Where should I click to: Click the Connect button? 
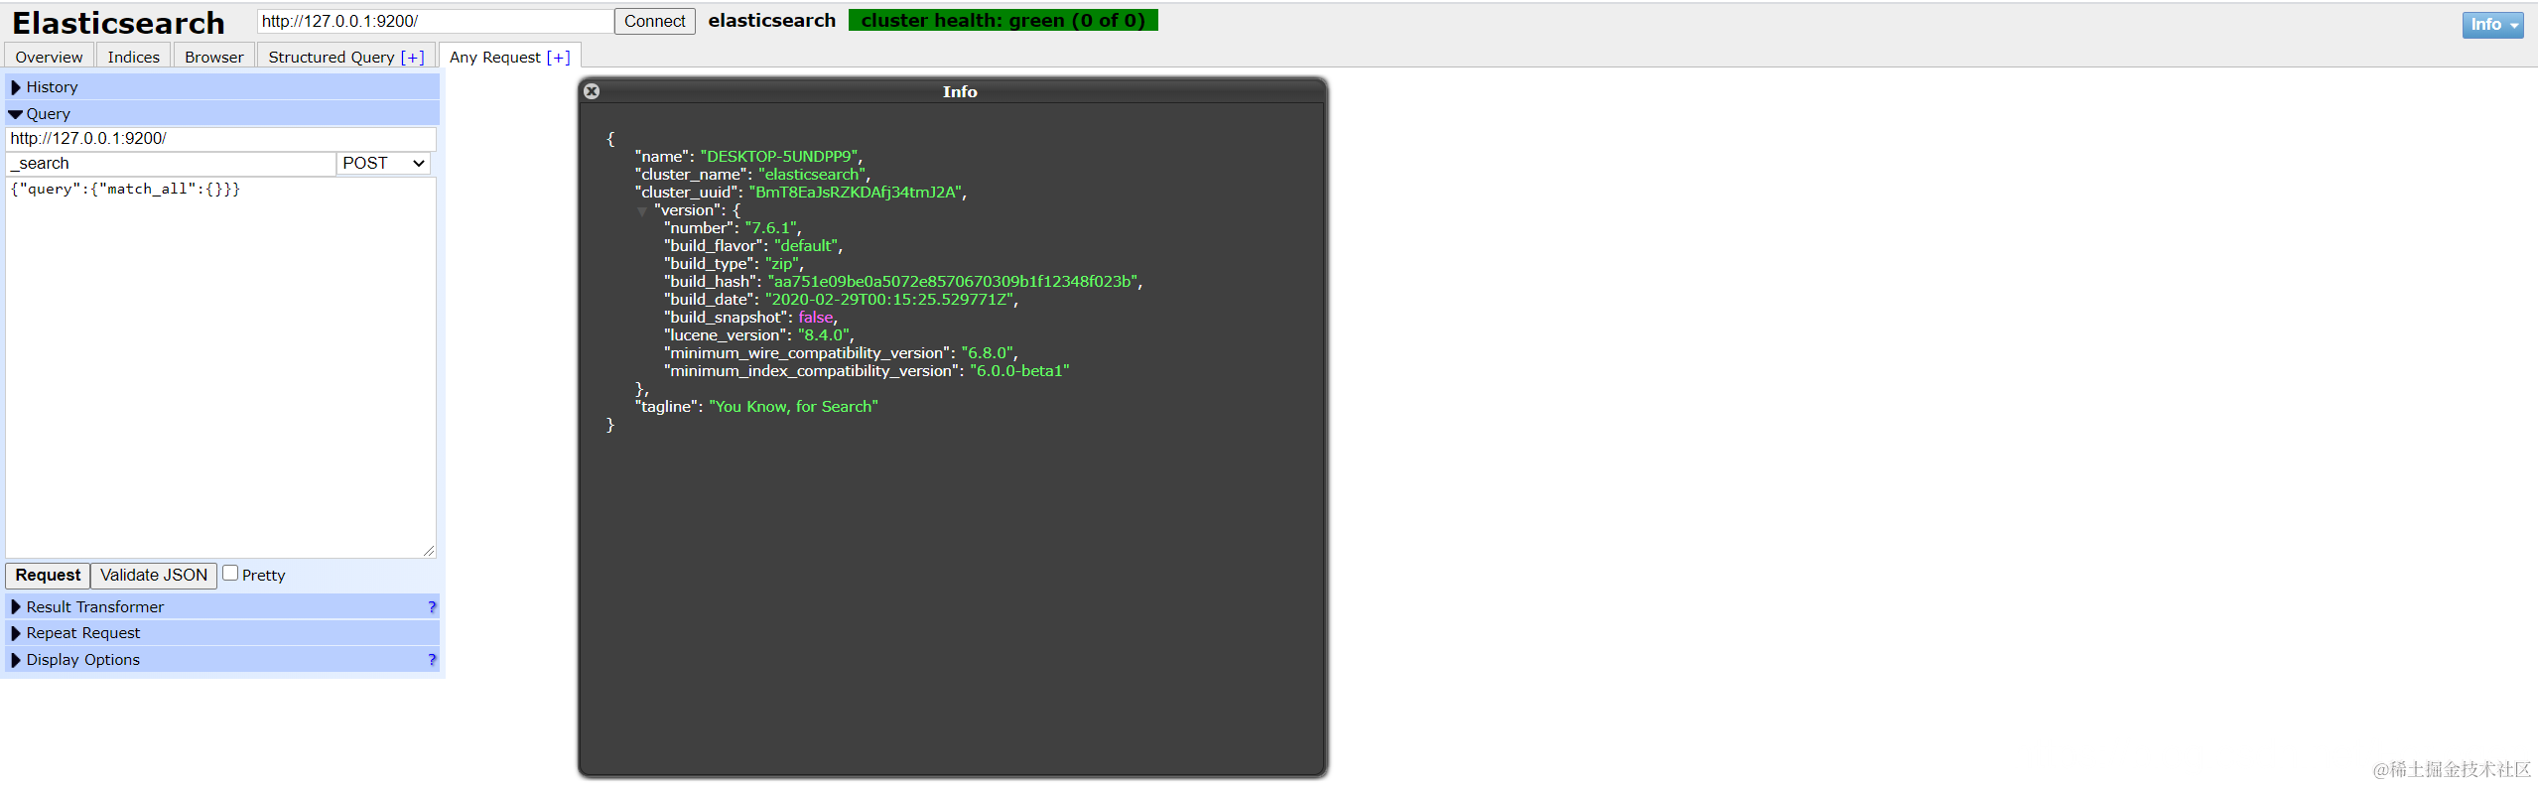tap(655, 21)
